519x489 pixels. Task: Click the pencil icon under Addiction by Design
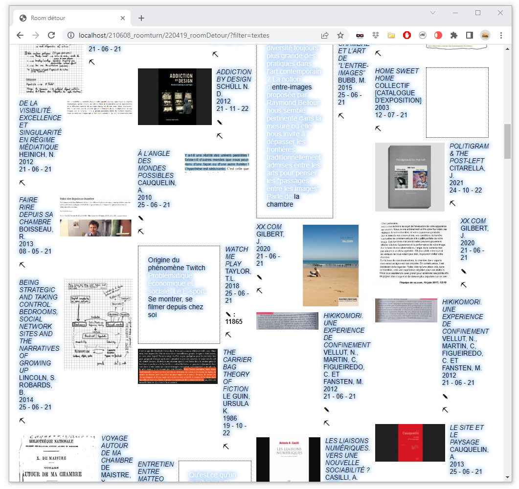pyautogui.click(x=220, y=123)
